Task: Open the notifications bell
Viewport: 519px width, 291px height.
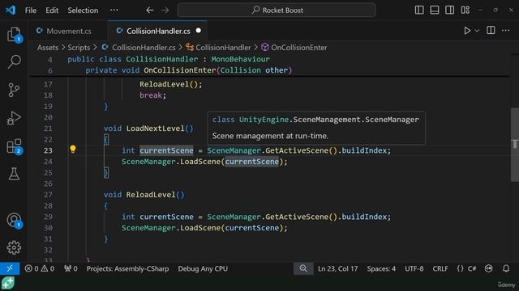Action: [506, 268]
